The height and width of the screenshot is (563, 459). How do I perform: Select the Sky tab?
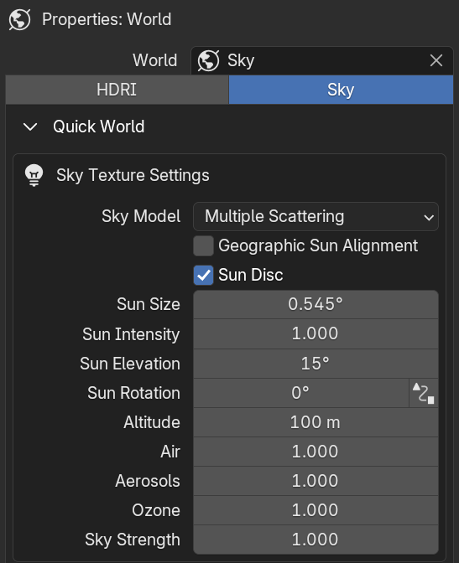[341, 90]
